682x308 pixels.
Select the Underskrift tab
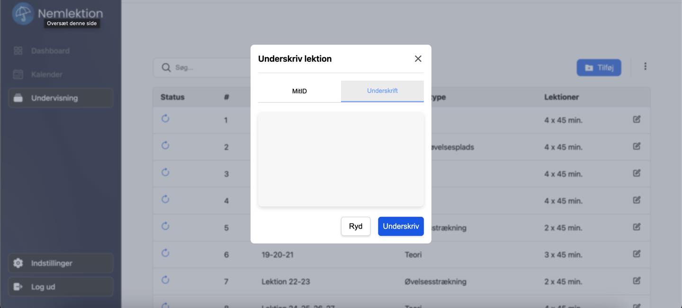[382, 91]
